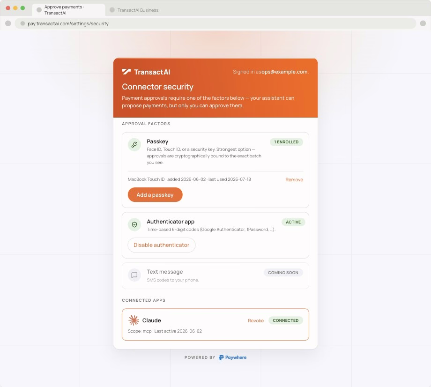Click the Claude starburst icon
Screen dimensions: 431x387
click(x=134, y=320)
